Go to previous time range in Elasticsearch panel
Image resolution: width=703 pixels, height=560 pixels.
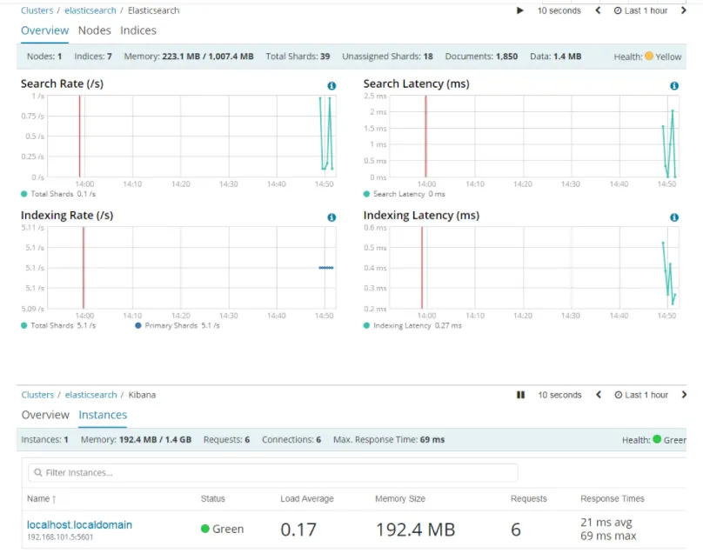click(x=598, y=10)
